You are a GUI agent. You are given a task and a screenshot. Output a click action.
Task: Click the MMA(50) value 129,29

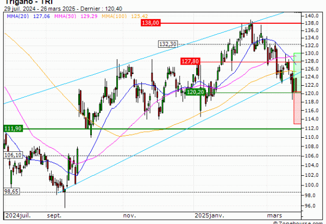(x=89, y=16)
